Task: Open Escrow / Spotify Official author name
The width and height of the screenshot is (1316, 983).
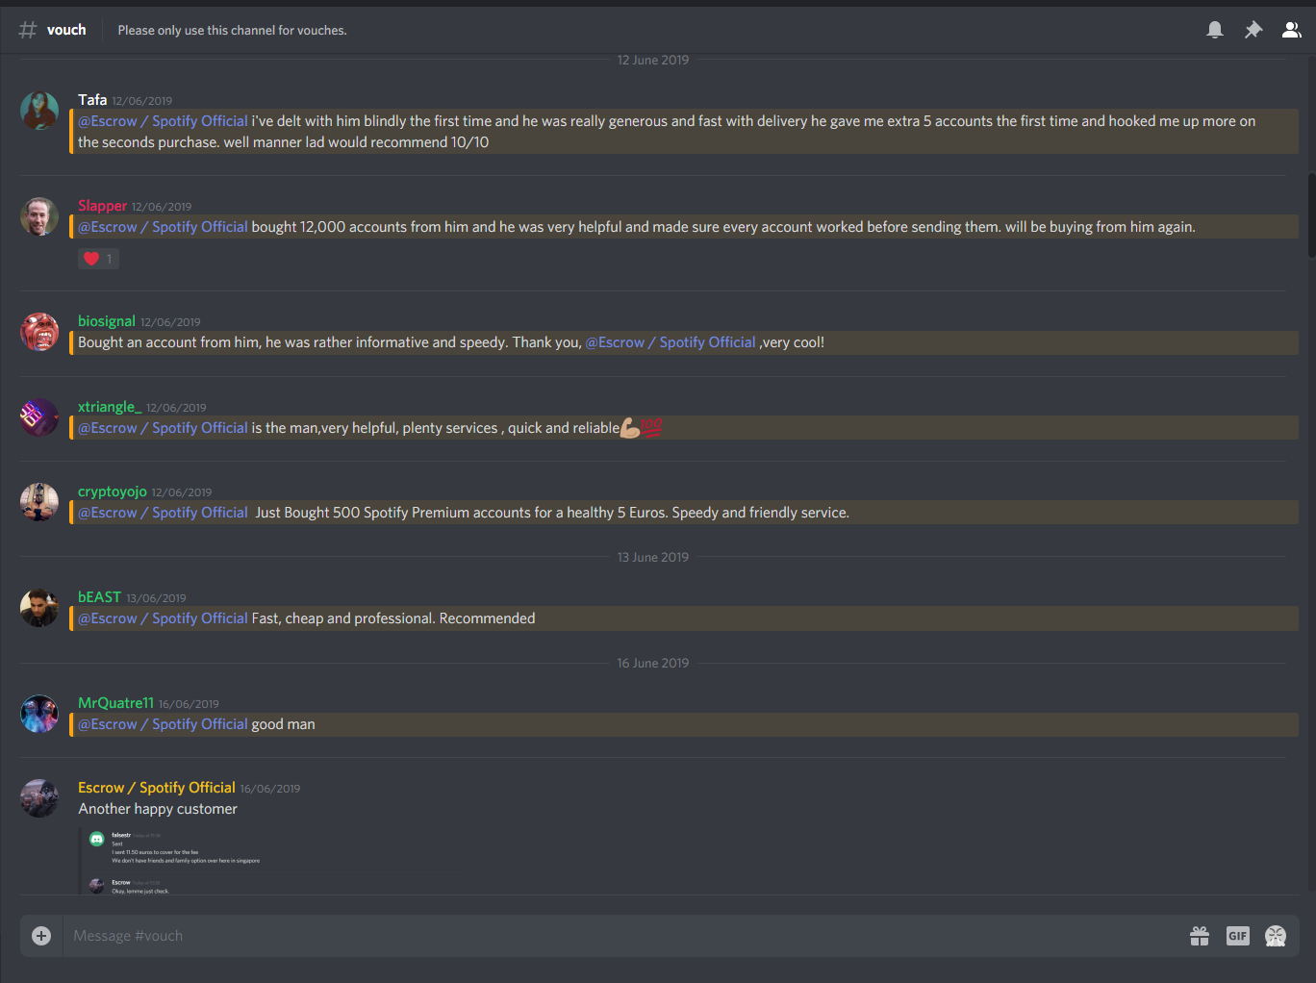Action: pyautogui.click(x=157, y=788)
